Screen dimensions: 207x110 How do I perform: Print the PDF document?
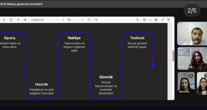point(145,20)
